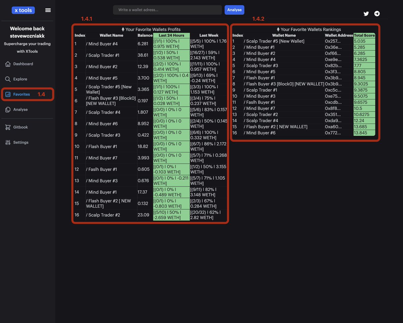Screen dimensions: 403x323
Task: Click Mind Buyer #5 in Profits table
Action: coord(102,78)
